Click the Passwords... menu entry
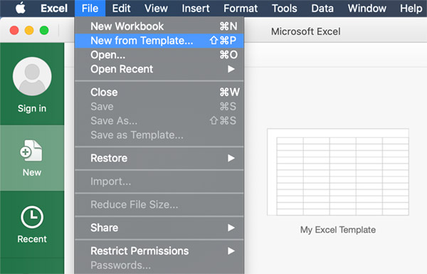427x274 pixels. pos(159,265)
